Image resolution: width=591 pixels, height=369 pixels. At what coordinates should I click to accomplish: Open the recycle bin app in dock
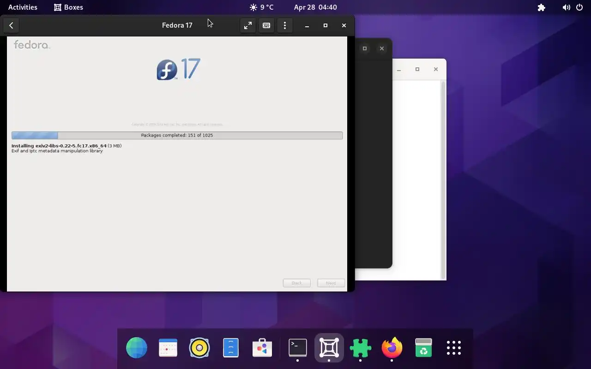tap(423, 348)
